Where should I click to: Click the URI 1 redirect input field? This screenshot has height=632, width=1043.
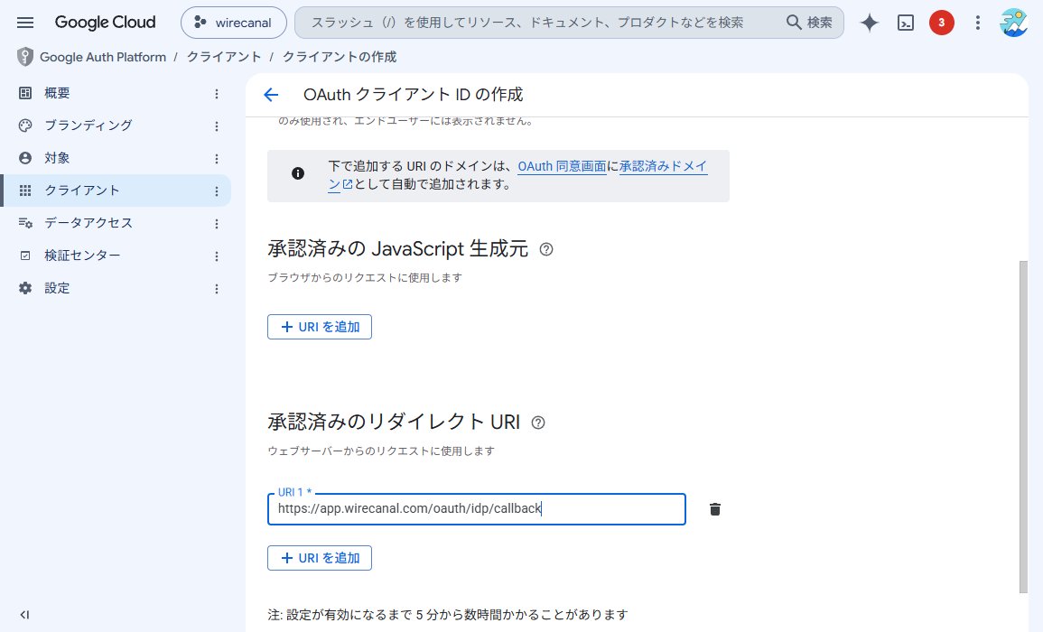(476, 509)
